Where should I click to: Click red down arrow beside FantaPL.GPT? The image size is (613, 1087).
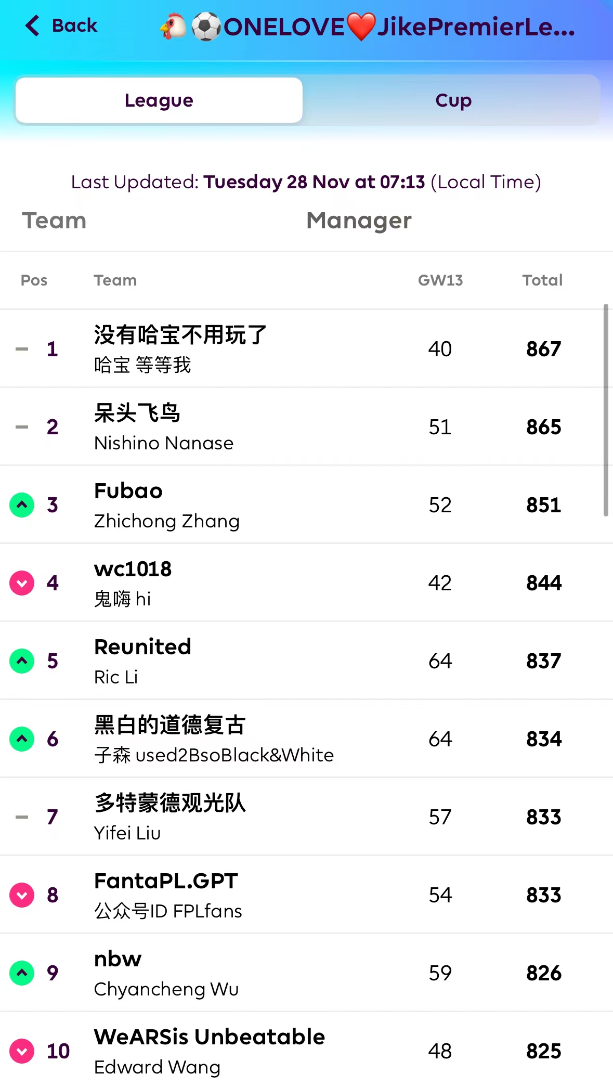(x=22, y=895)
